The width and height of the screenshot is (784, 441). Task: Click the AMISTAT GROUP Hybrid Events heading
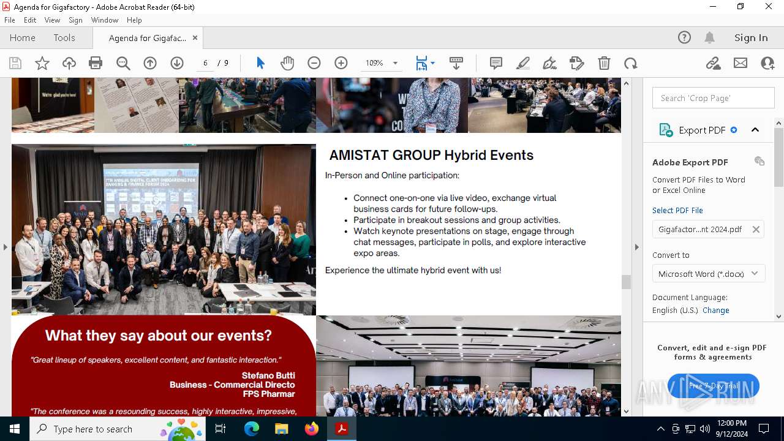pyautogui.click(x=431, y=155)
